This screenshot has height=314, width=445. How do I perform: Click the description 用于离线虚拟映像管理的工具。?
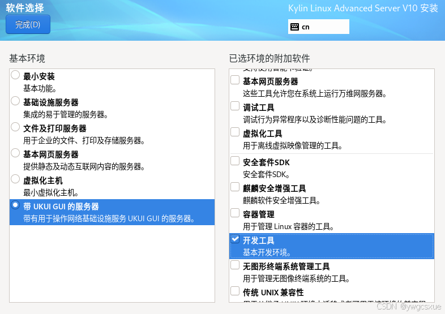click(x=293, y=146)
